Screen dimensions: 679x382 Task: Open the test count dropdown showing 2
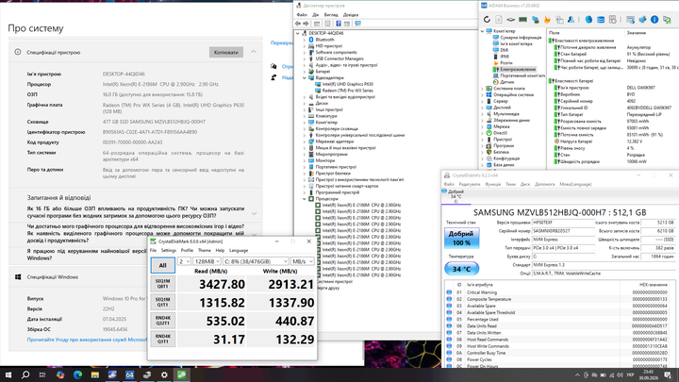[184, 261]
